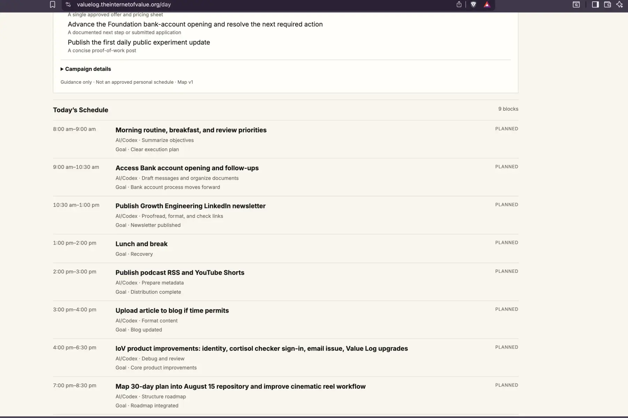Viewport: 628px width, 418px height.
Task: Open the Leo AI sparkle icon
Action: click(620, 5)
